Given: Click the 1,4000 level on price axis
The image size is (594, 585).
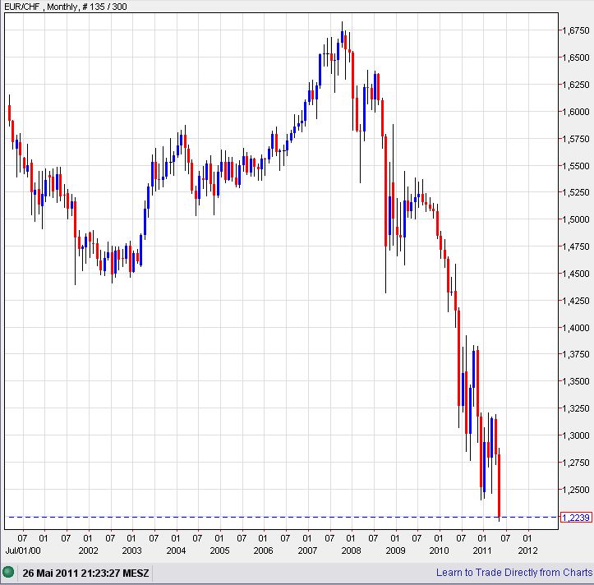Looking at the screenshot, I should point(575,328).
